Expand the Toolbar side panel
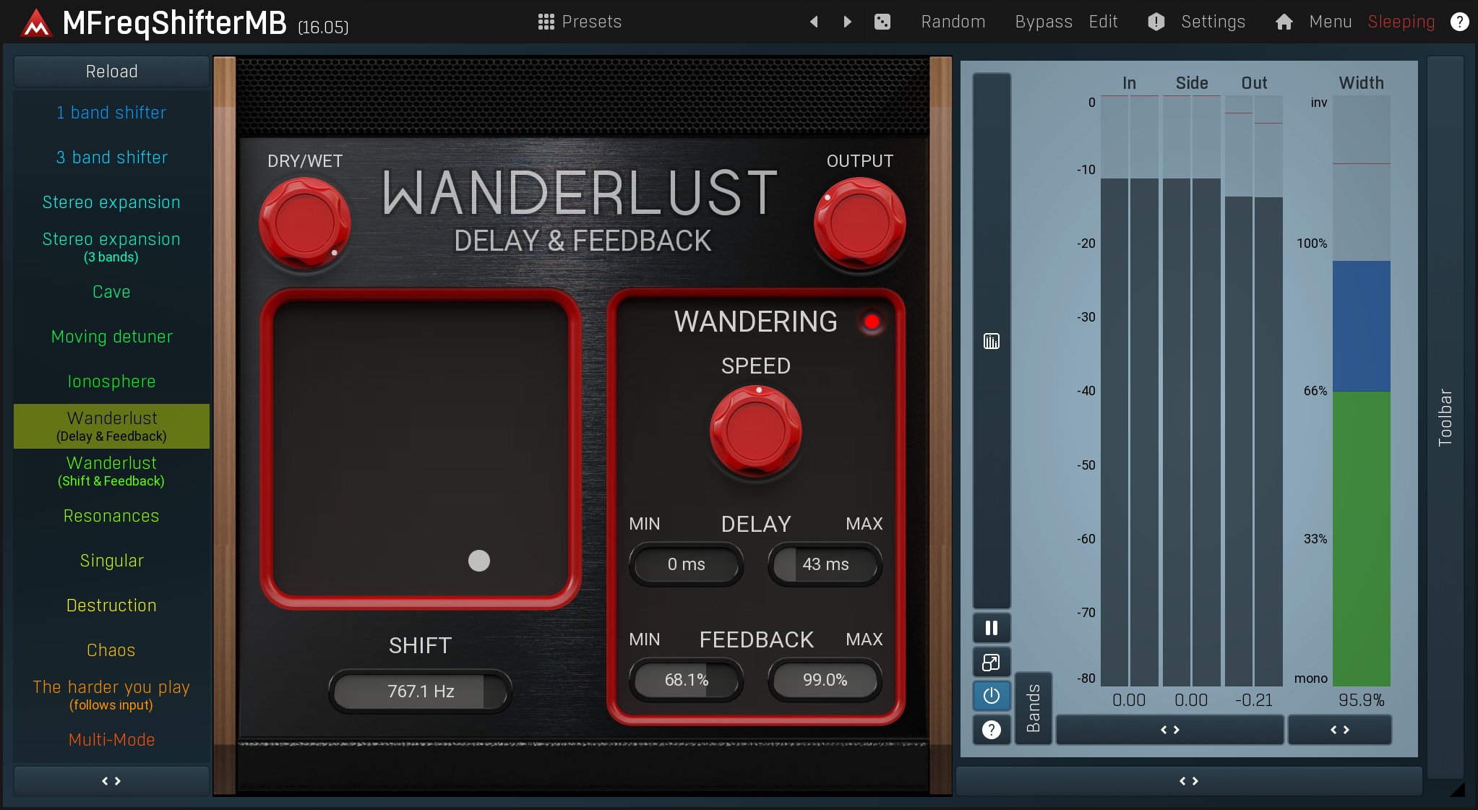The image size is (1478, 810). click(x=1445, y=418)
